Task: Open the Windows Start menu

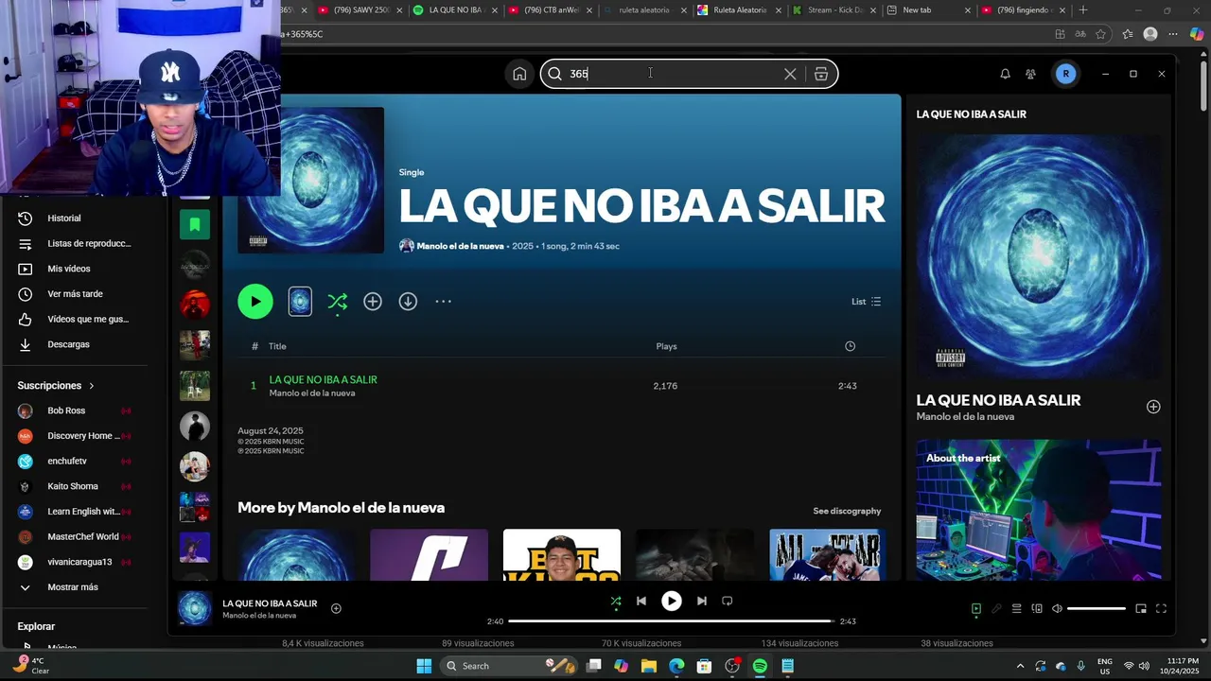Action: (424, 666)
